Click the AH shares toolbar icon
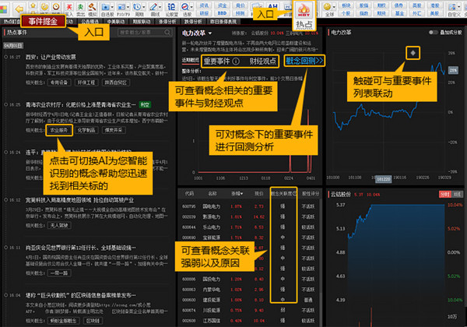This screenshot has width=467, height=327. pyautogui.click(x=272, y=6)
